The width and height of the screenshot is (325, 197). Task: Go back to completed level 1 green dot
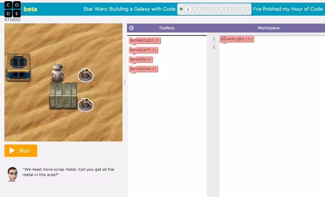point(181,9)
